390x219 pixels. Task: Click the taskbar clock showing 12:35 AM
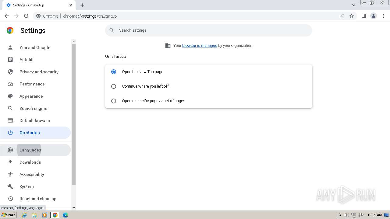click(x=374, y=215)
